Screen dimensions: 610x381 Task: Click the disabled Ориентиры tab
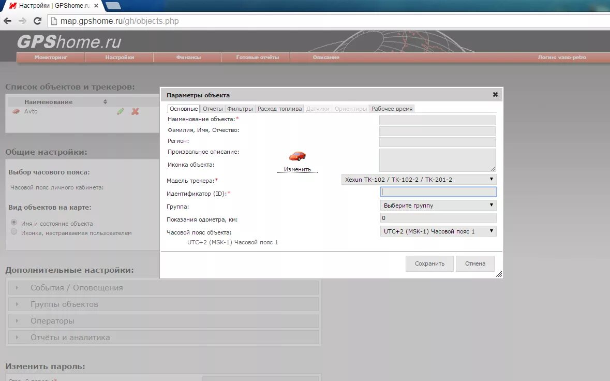tap(350, 109)
